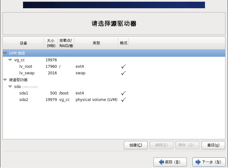The image size is (228, 168).
Task: Click the size value 500
Action: click(53, 93)
